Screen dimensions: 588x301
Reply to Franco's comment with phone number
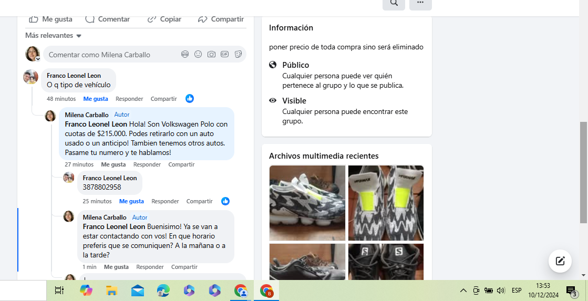pyautogui.click(x=165, y=201)
